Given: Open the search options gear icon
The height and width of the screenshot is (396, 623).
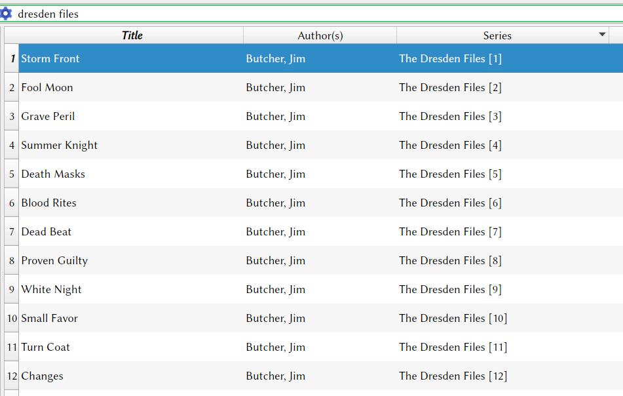Looking at the screenshot, I should pos(5,14).
